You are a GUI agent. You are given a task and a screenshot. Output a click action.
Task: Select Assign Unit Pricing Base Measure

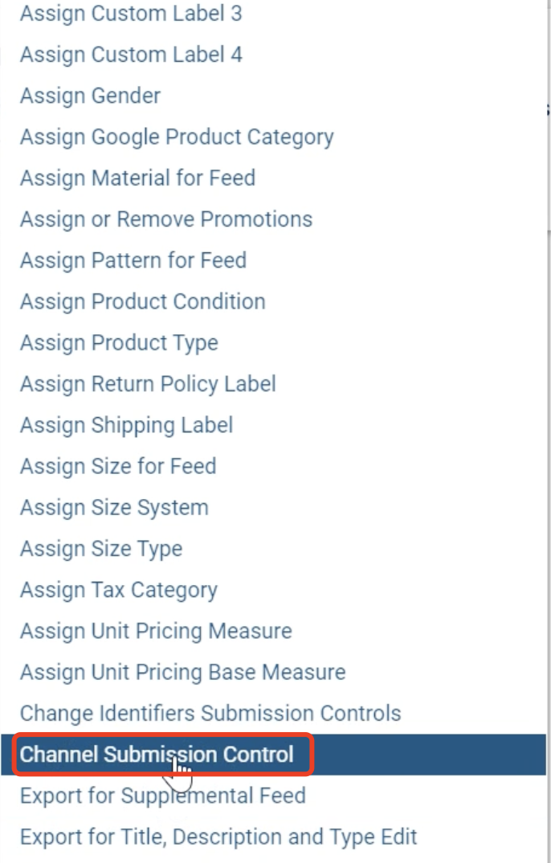(x=182, y=672)
